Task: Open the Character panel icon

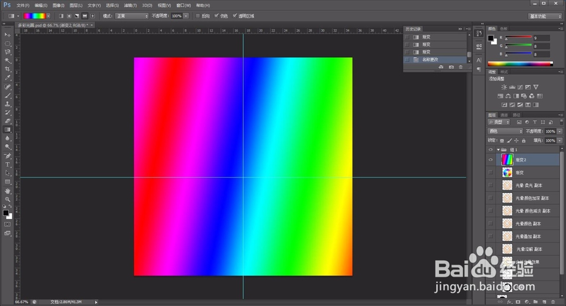Action: tap(479, 61)
